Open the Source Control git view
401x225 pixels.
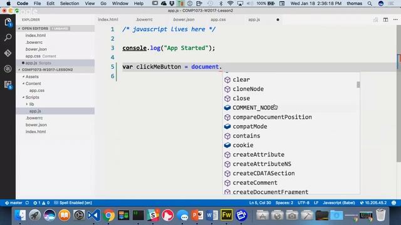pos(8,53)
